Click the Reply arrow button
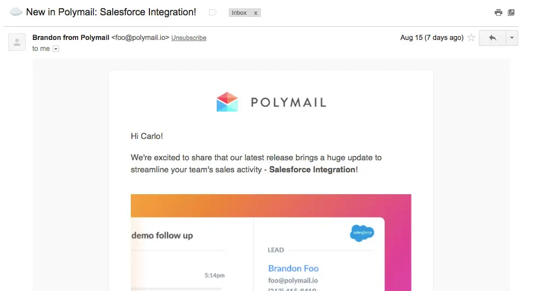Image resolution: width=533 pixels, height=291 pixels. [493, 38]
